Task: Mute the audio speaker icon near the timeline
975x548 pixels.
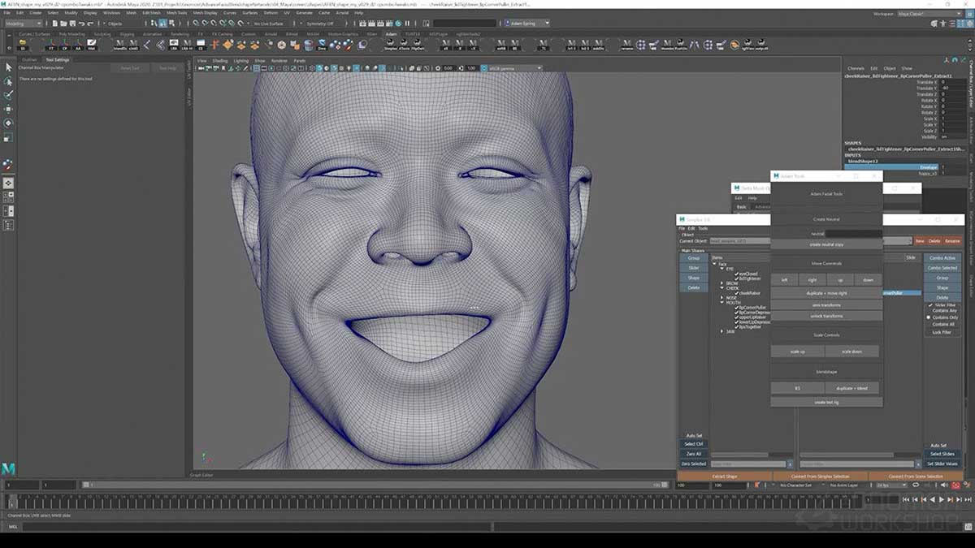Action: coord(943,485)
